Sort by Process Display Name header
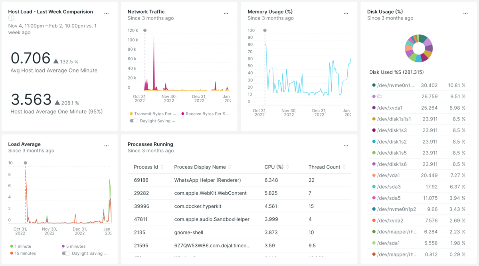This screenshot has height=266, width=479. coord(200,167)
